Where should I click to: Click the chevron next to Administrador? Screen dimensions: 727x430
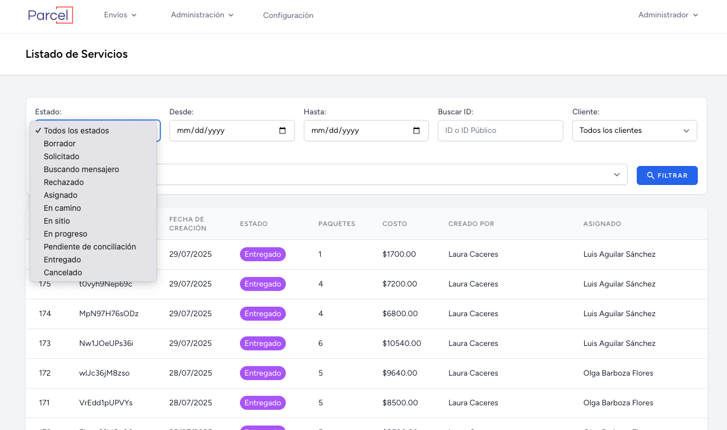[x=695, y=15]
